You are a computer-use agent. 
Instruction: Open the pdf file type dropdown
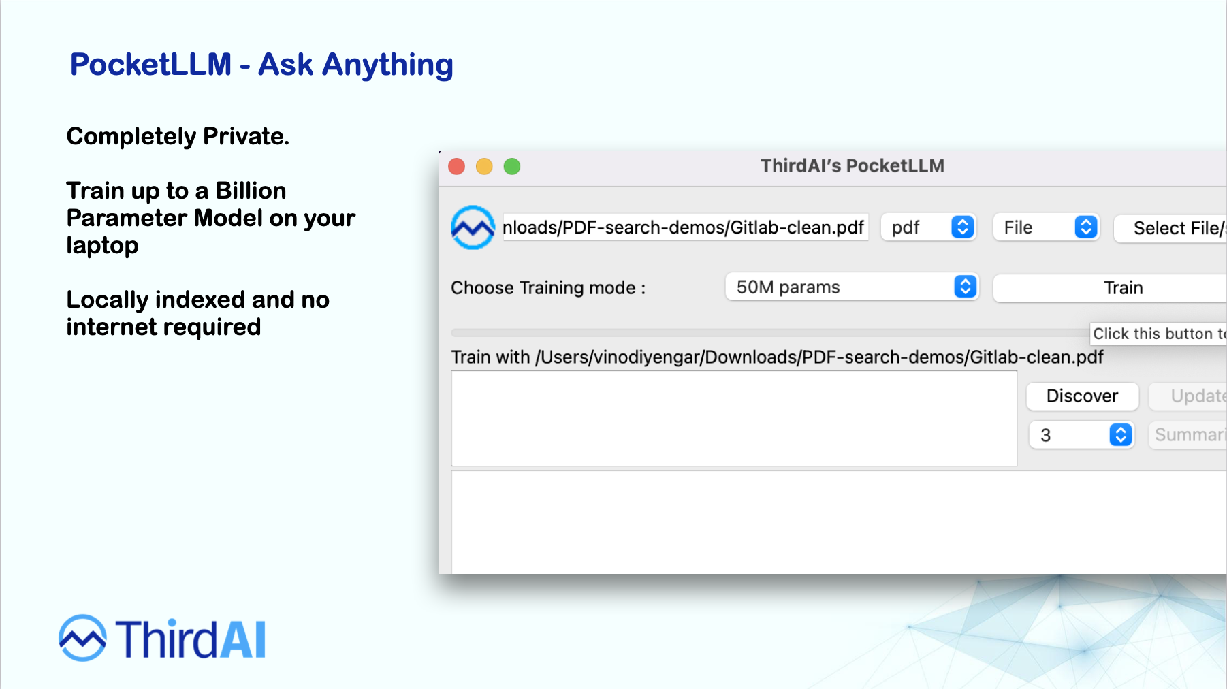point(929,227)
